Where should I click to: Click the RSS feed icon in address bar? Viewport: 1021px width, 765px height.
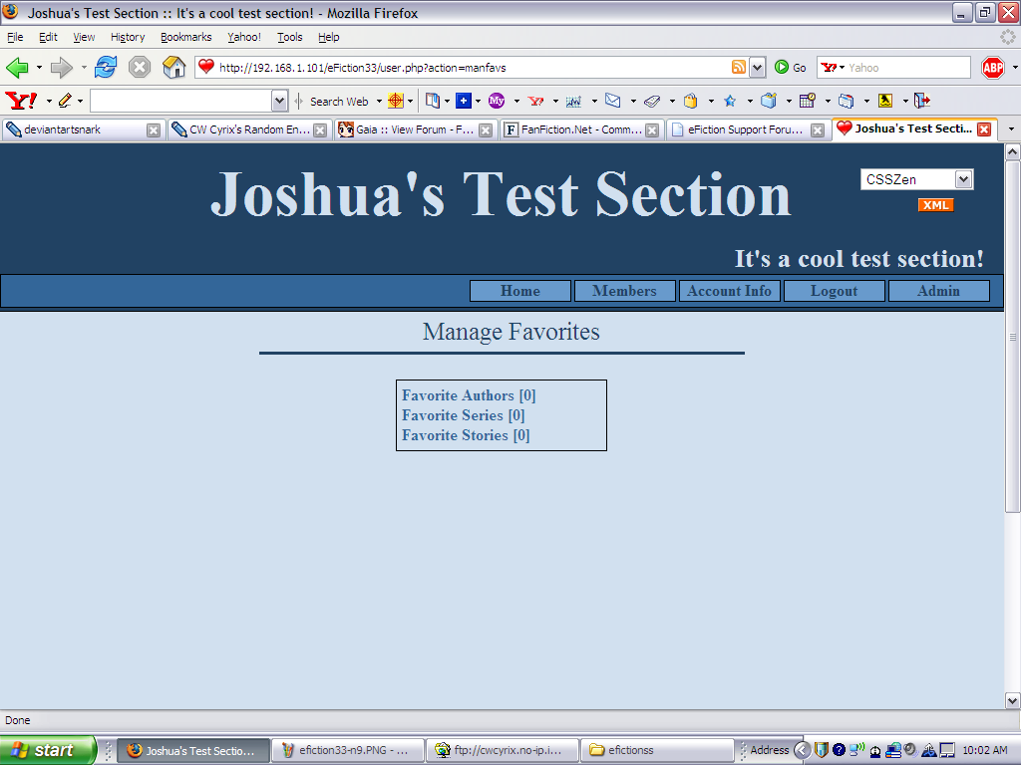(x=739, y=67)
